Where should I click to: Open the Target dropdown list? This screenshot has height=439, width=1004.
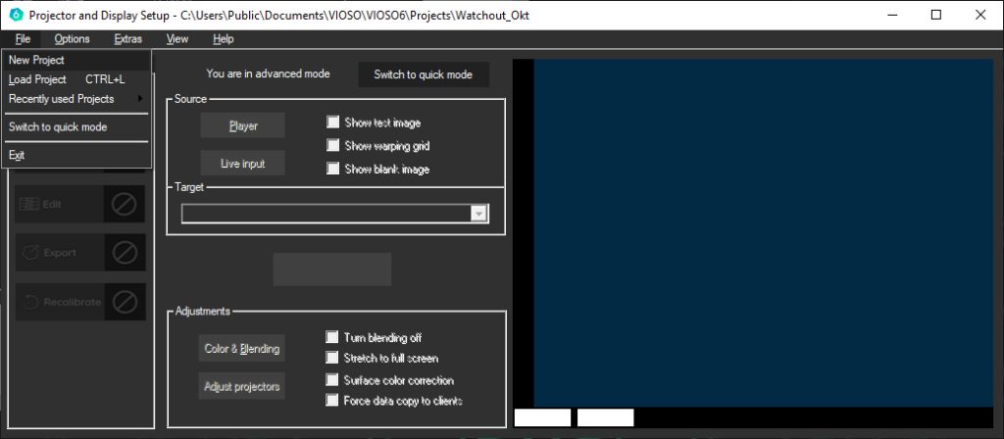[478, 214]
